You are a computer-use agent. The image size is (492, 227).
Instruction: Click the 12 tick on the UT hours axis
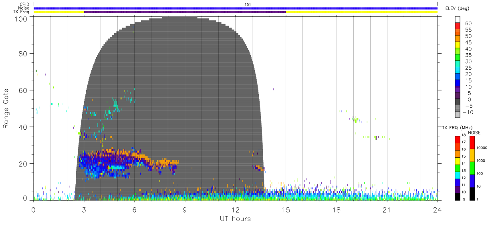click(x=236, y=209)
